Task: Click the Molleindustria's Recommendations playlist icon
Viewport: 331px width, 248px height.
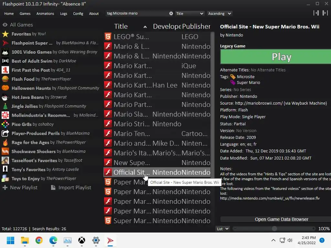Action: [5, 115]
